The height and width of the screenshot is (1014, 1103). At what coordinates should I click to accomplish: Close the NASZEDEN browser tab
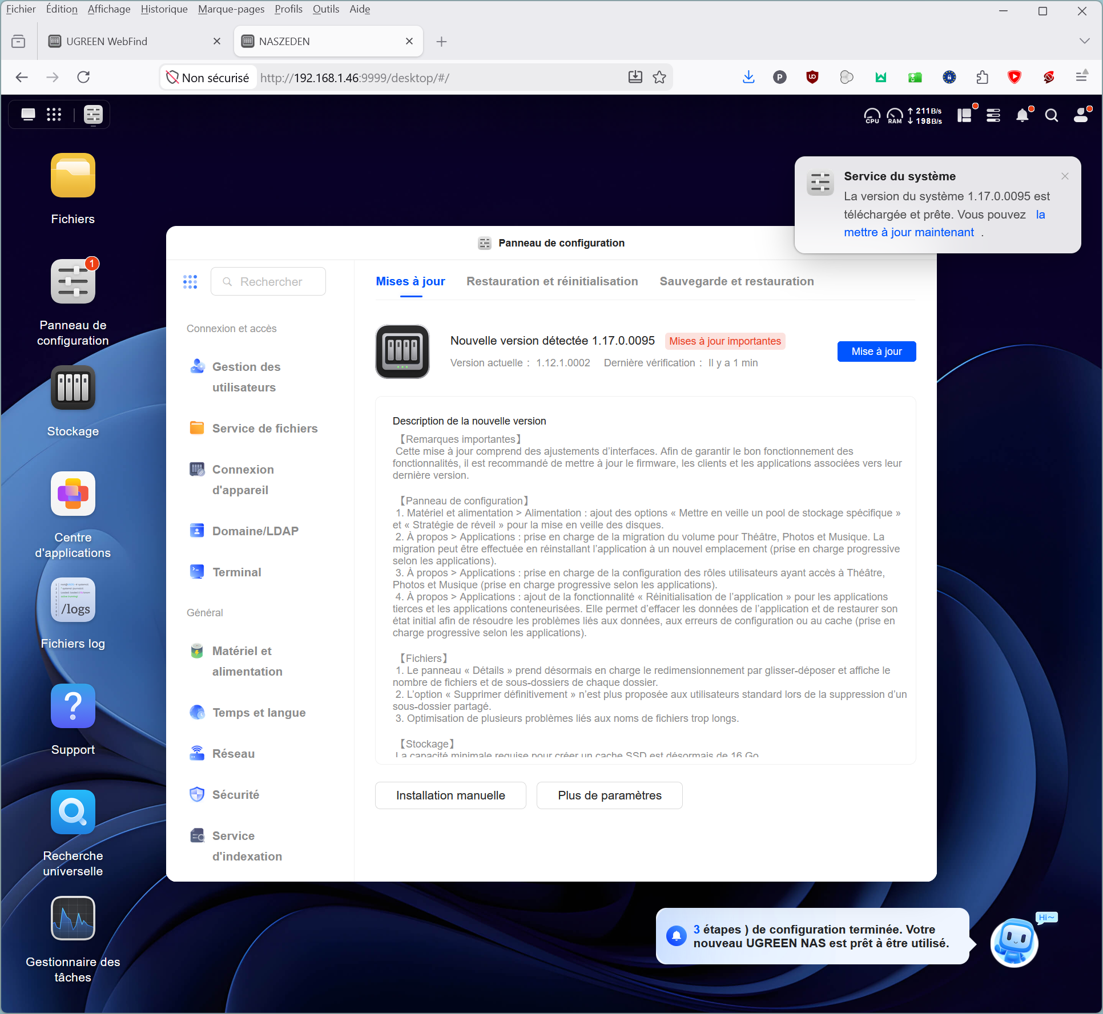[x=409, y=41]
